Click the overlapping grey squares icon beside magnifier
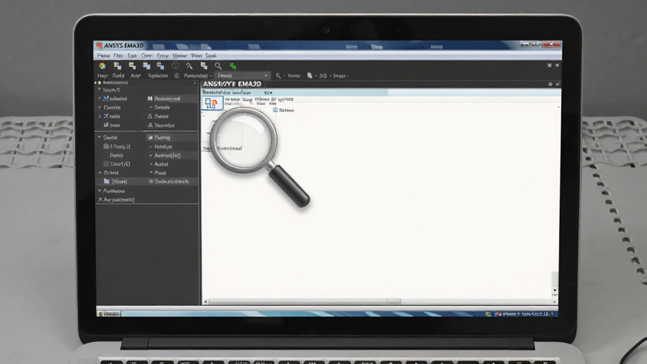The width and height of the screenshot is (647, 364). coord(204,66)
